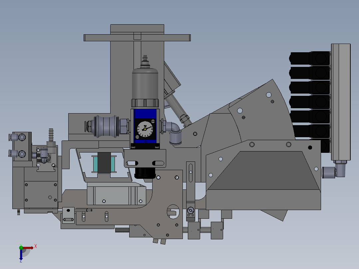Select the small light bracket block with horizontal slot

coord(68,215)
